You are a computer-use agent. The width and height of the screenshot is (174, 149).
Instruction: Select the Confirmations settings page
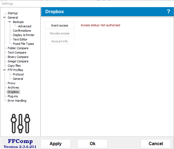[x=22, y=31]
